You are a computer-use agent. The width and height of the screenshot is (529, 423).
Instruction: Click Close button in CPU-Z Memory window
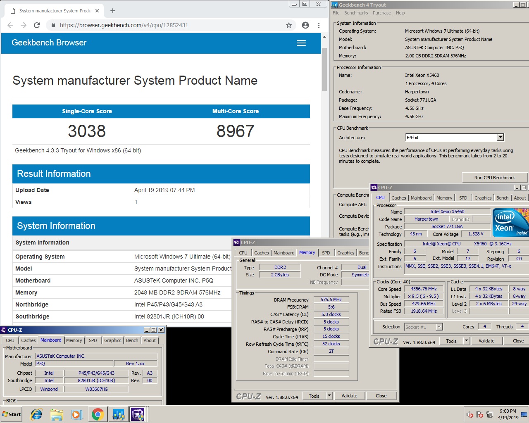[x=381, y=396]
